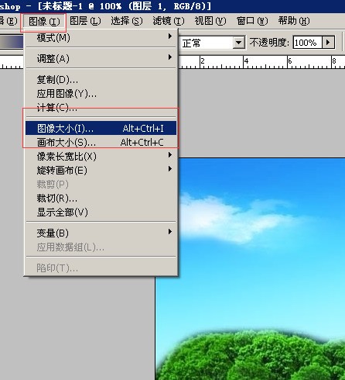Expand the 模式(M) submenu

point(101,38)
